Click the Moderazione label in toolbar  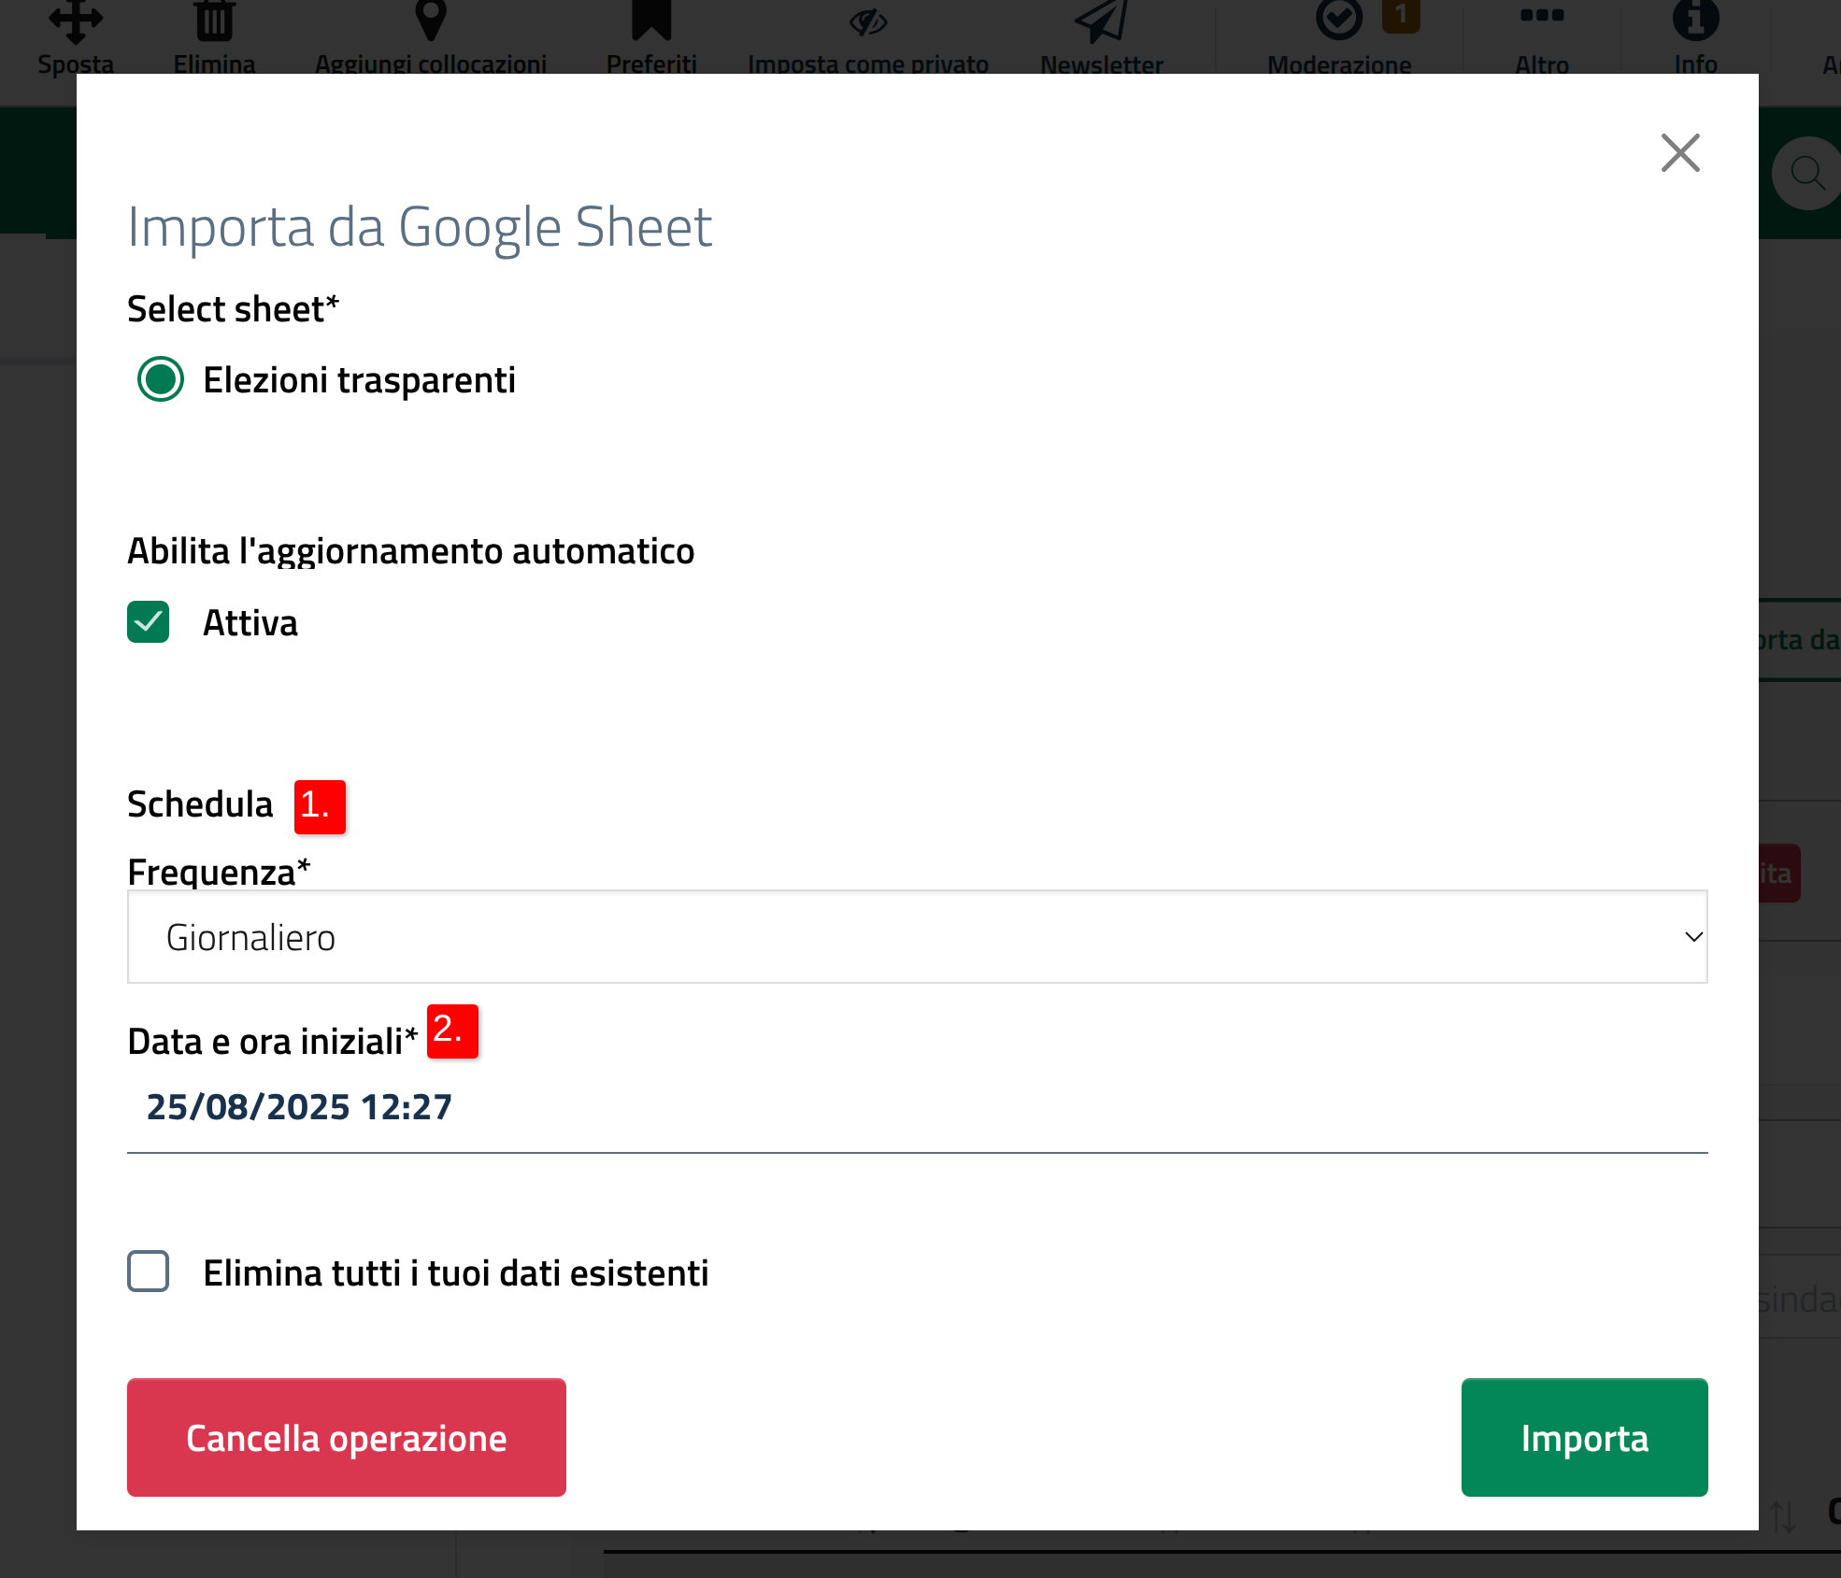pyautogui.click(x=1339, y=64)
